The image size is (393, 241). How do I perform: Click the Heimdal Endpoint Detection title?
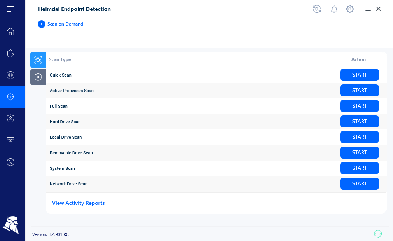click(x=74, y=9)
